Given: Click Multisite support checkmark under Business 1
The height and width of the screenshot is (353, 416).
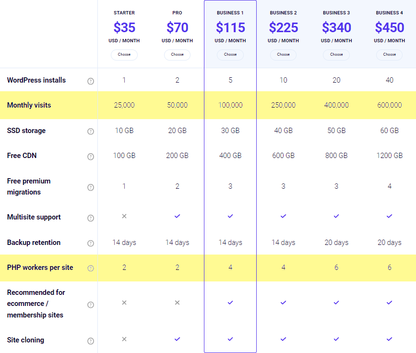Looking at the screenshot, I should 230,216.
